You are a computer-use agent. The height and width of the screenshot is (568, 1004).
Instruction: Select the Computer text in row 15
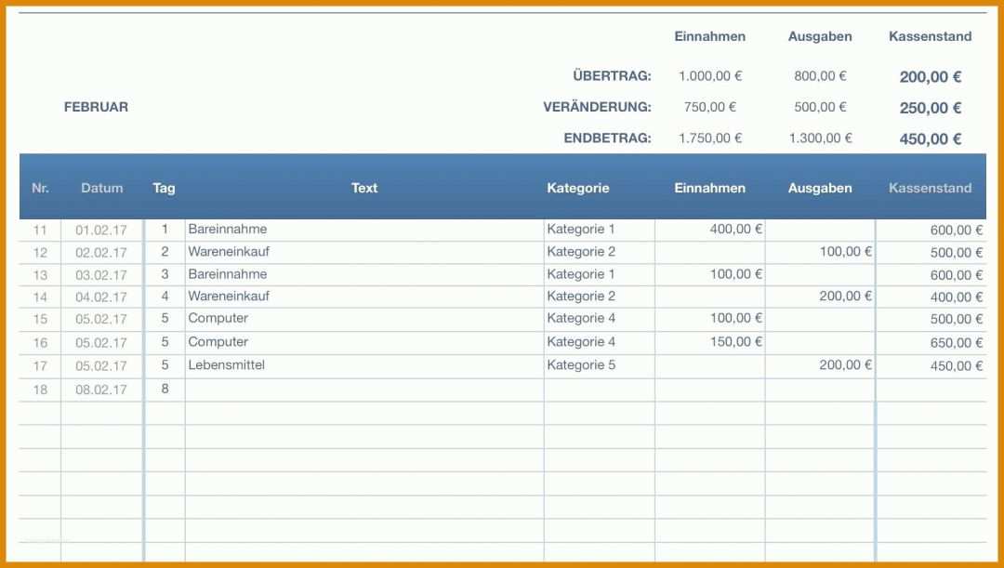(218, 318)
